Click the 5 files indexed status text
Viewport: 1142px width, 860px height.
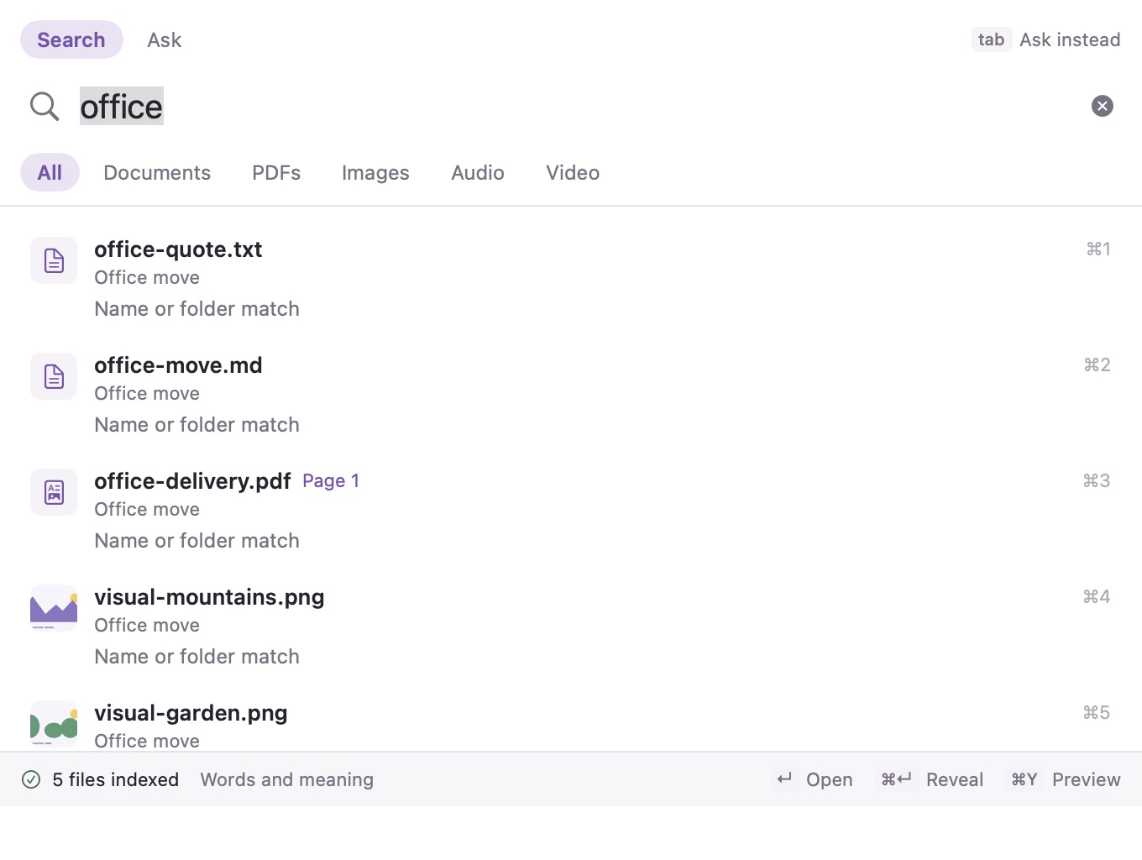pyautogui.click(x=115, y=779)
